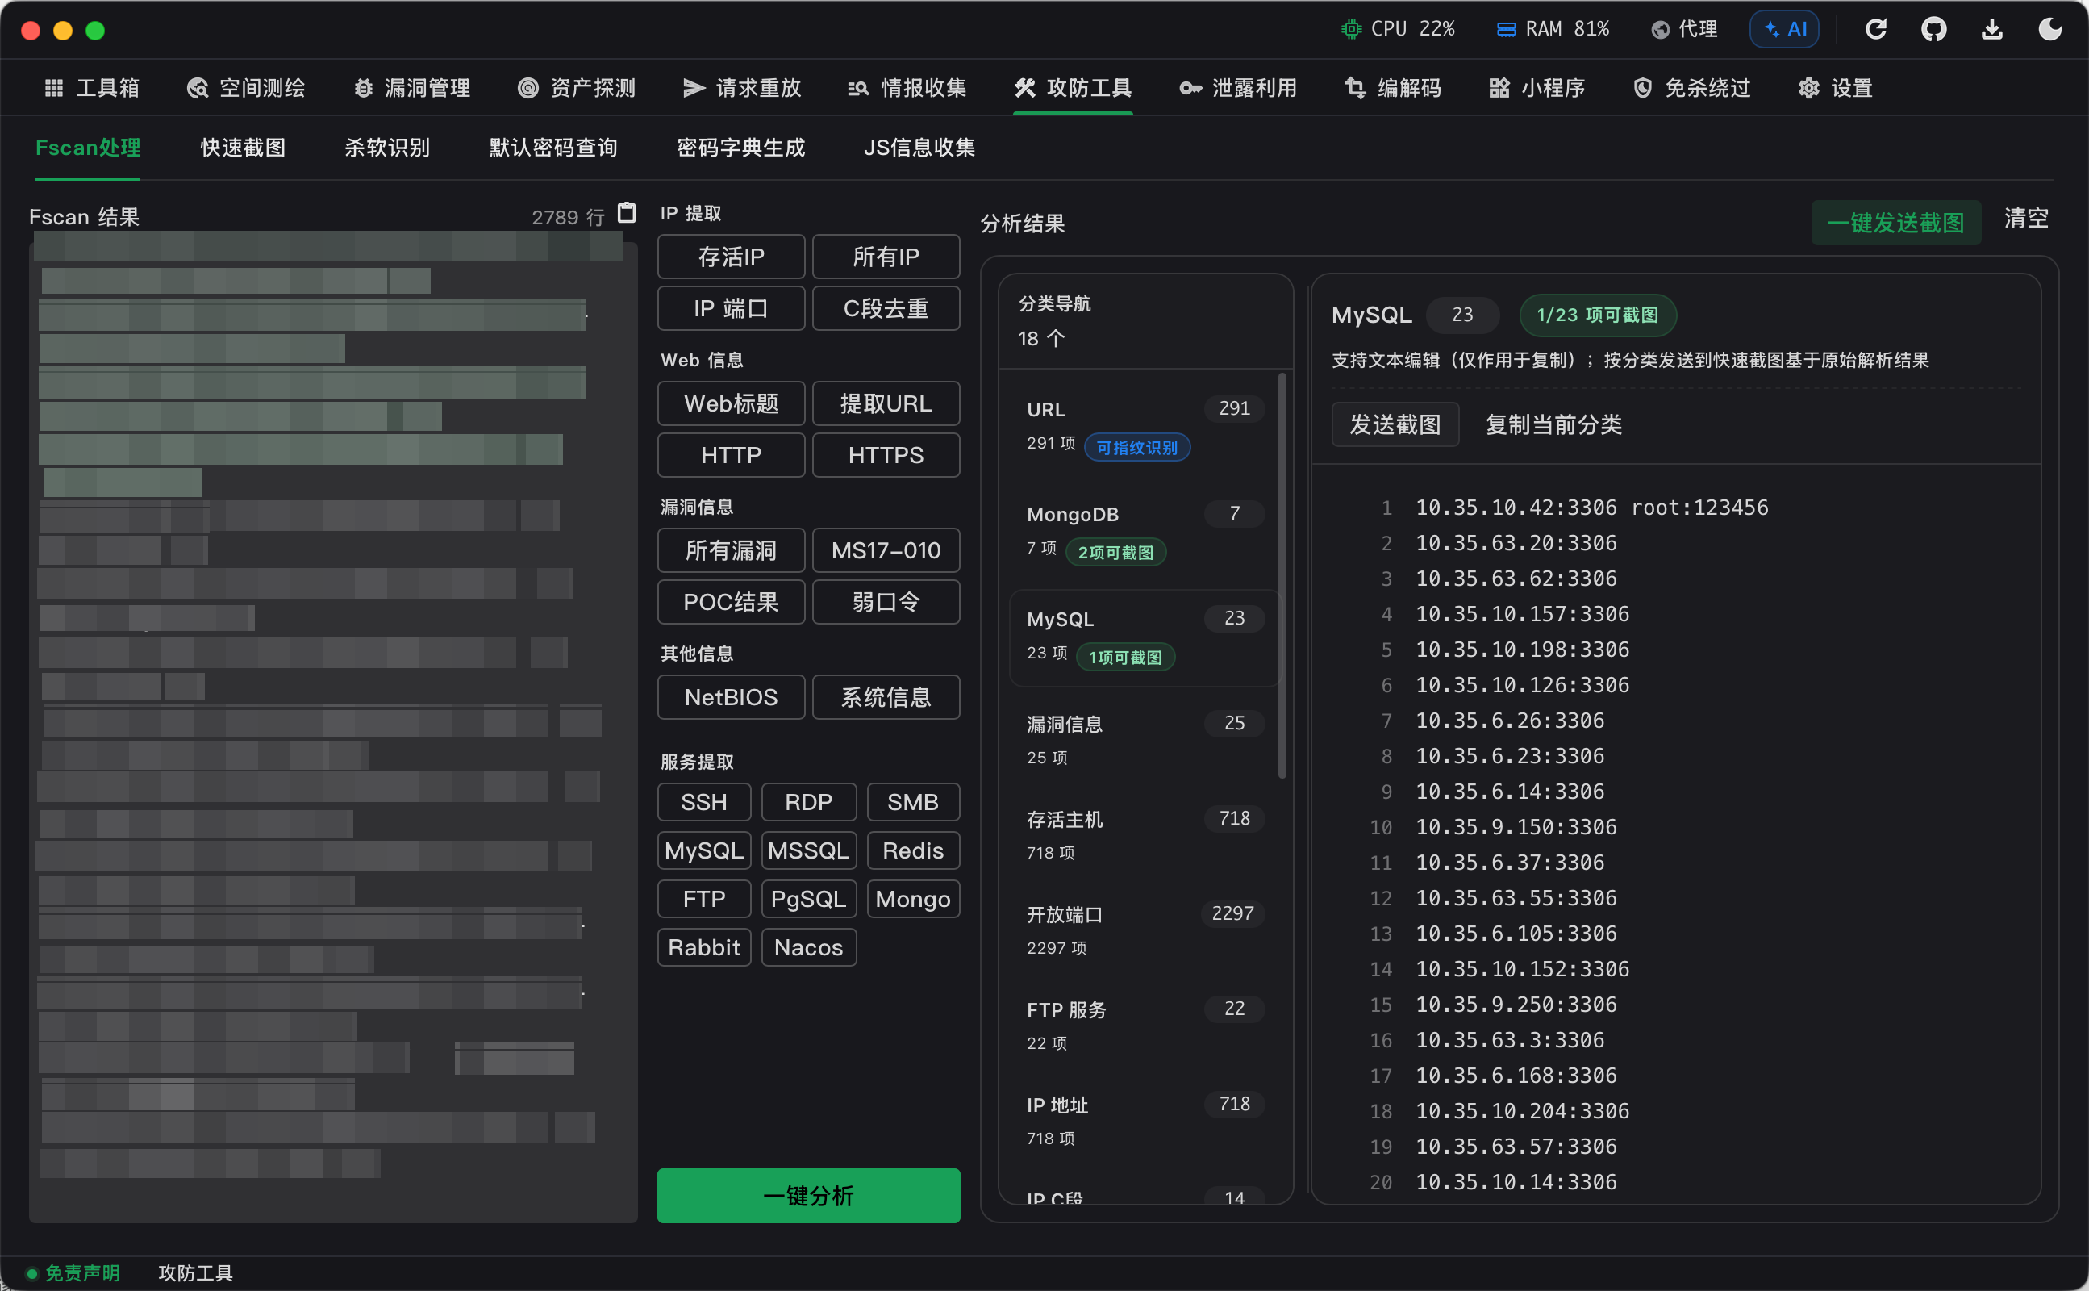This screenshot has height=1291, width=2089.
Task: Click the download icon in title bar
Action: (x=1991, y=30)
